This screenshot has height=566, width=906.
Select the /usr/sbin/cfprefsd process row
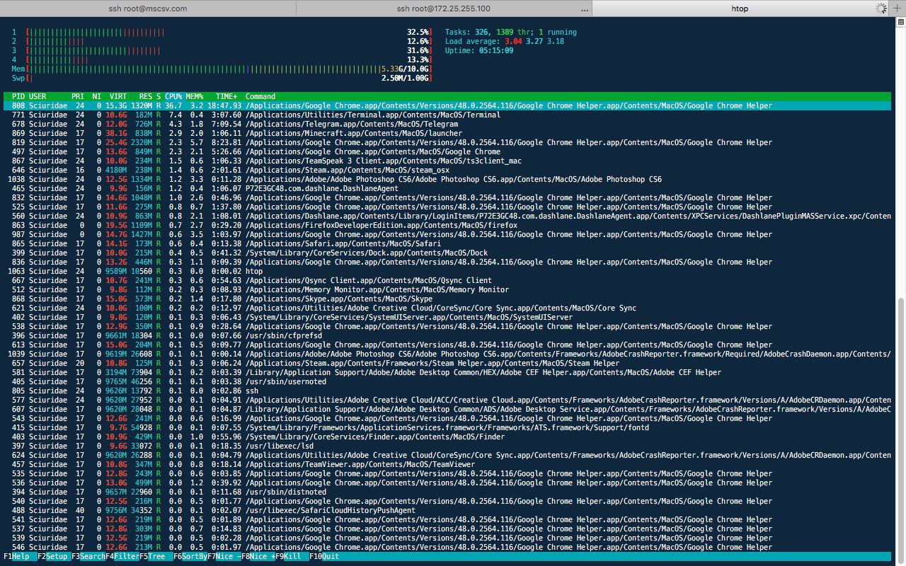coord(447,336)
